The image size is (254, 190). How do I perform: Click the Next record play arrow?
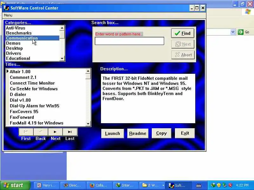(55, 132)
